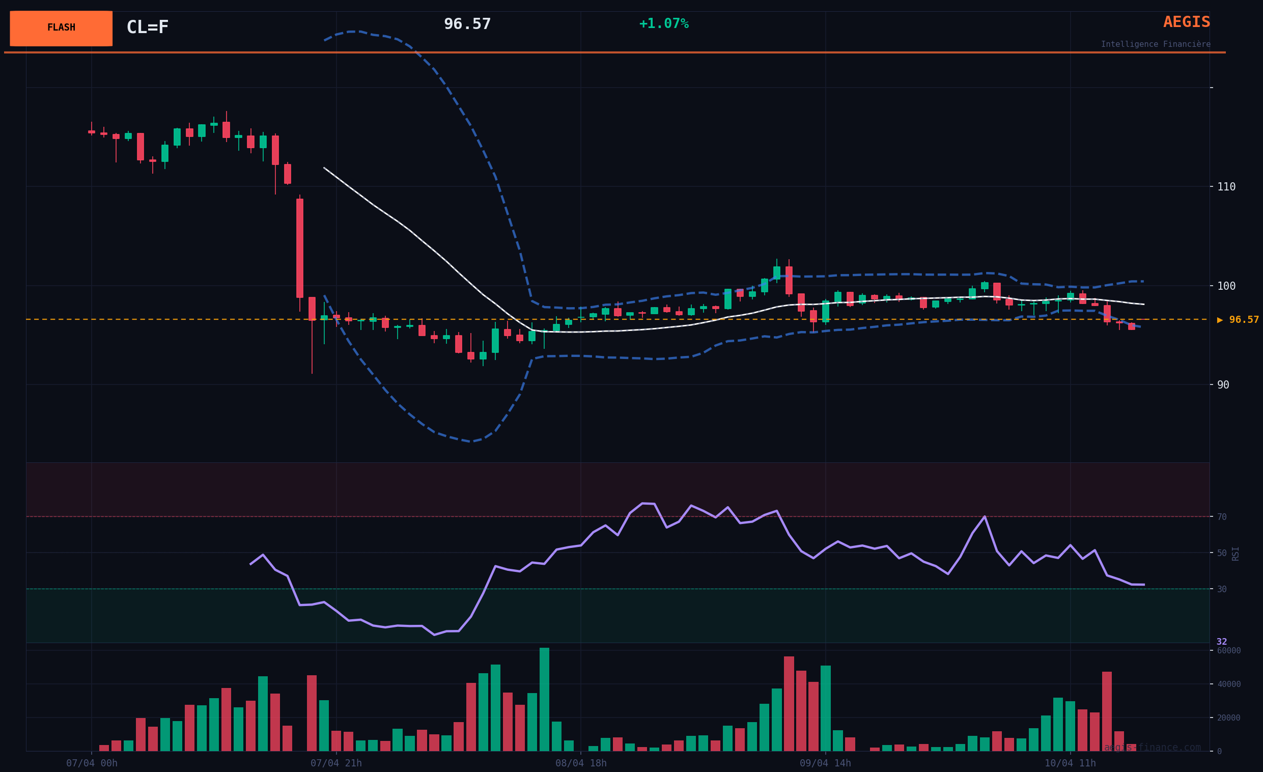The width and height of the screenshot is (1263, 772).
Task: Click the +1.07% change indicator
Action: 663,23
